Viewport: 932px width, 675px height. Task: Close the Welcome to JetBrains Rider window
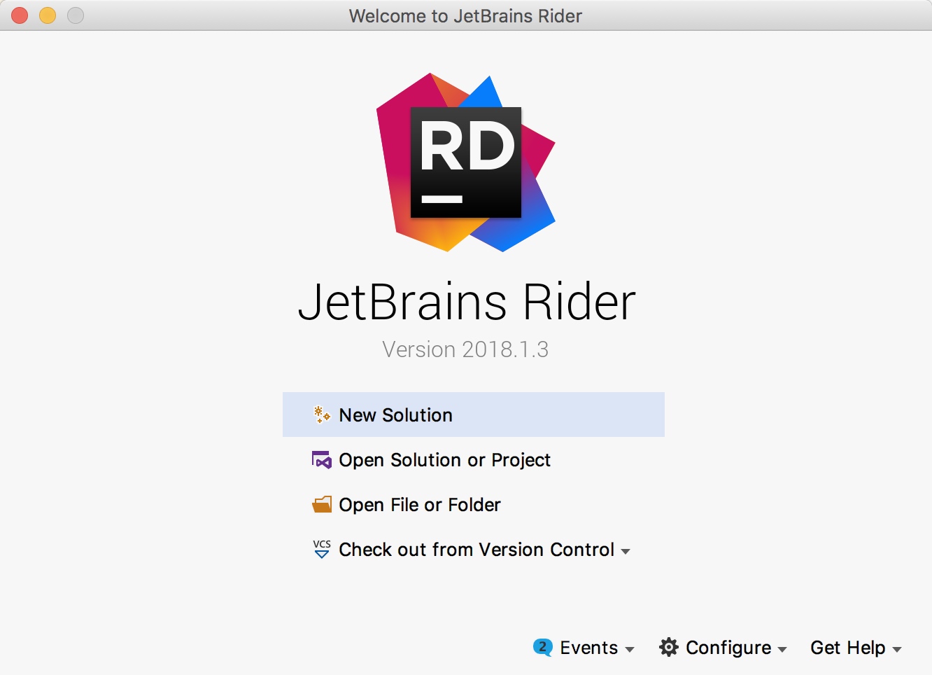20,15
